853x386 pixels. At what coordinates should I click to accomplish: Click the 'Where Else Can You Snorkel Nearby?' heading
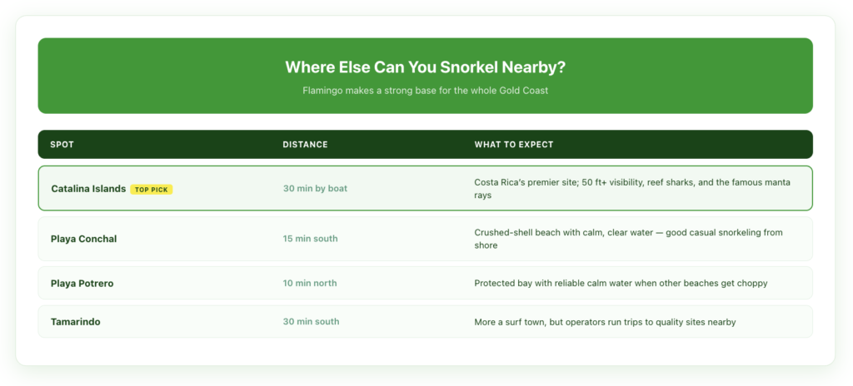[x=426, y=67]
